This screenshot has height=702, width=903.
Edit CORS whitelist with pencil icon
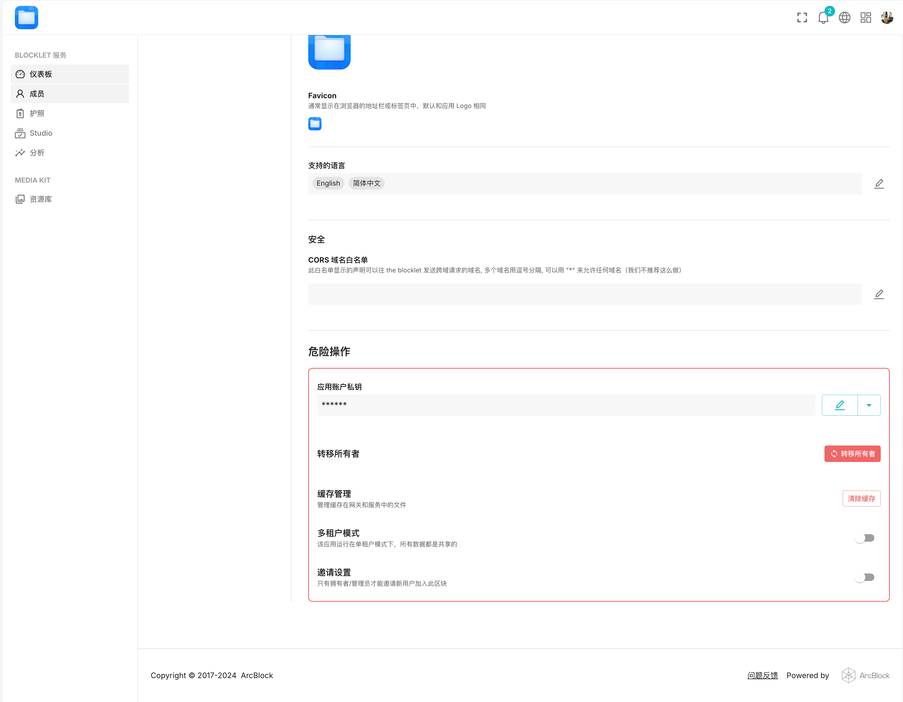[879, 294]
